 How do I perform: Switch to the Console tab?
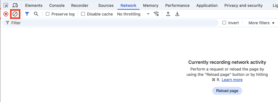pos(57,6)
